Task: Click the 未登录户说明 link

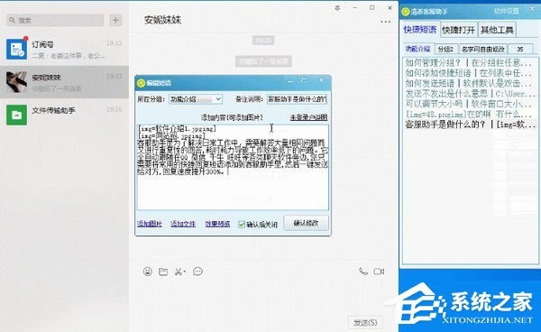Action: 308,117
